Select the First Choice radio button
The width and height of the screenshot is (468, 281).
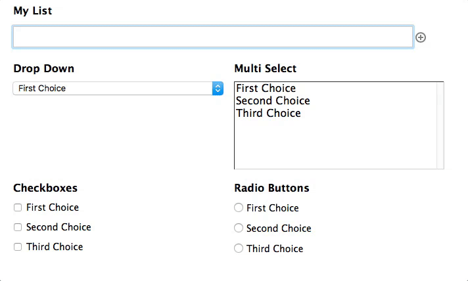[x=239, y=207]
